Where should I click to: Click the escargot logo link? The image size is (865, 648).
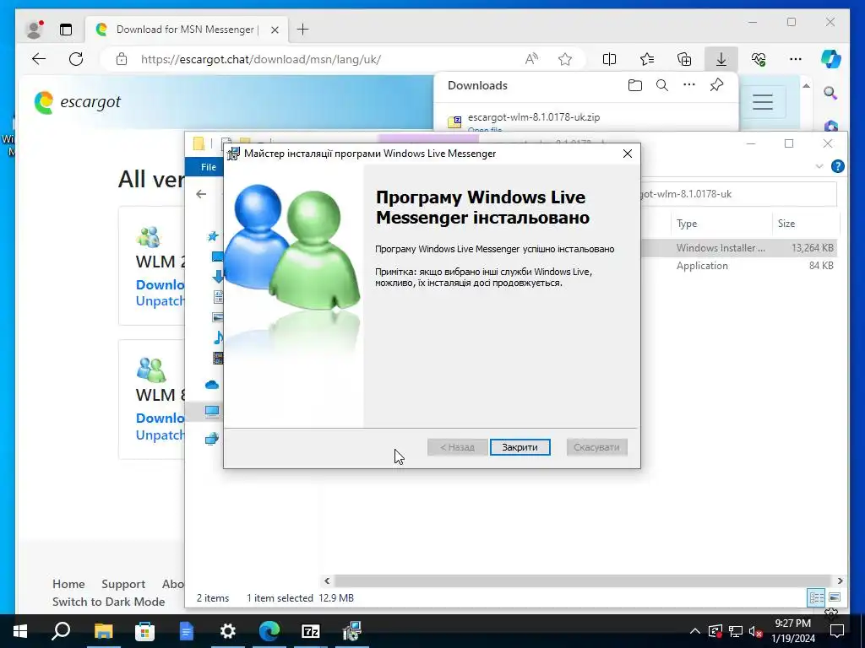(x=78, y=102)
